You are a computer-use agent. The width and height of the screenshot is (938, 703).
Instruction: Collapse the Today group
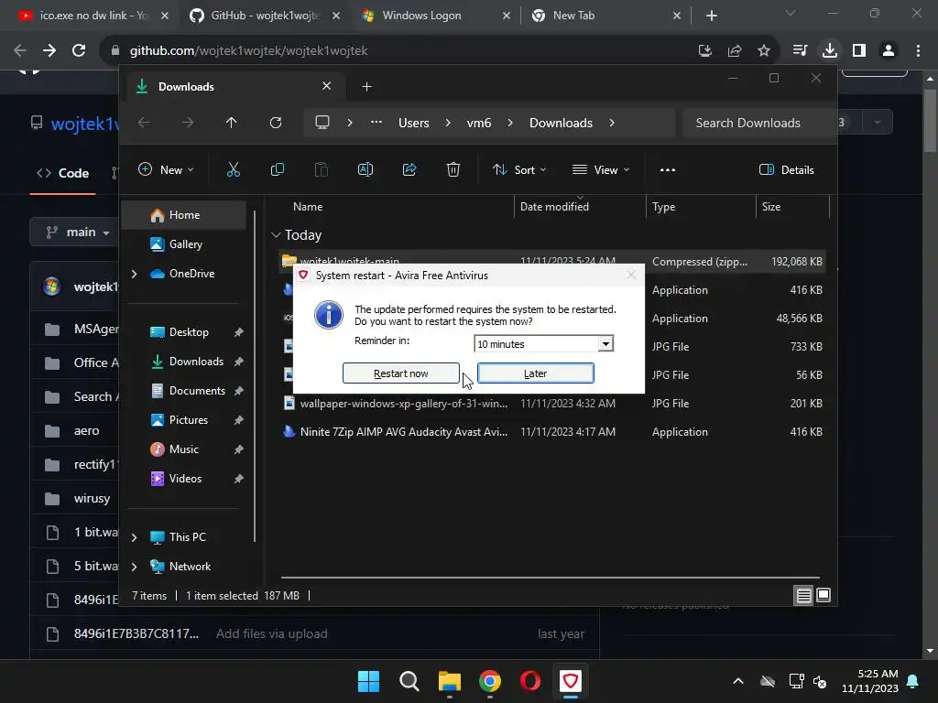[x=276, y=235]
